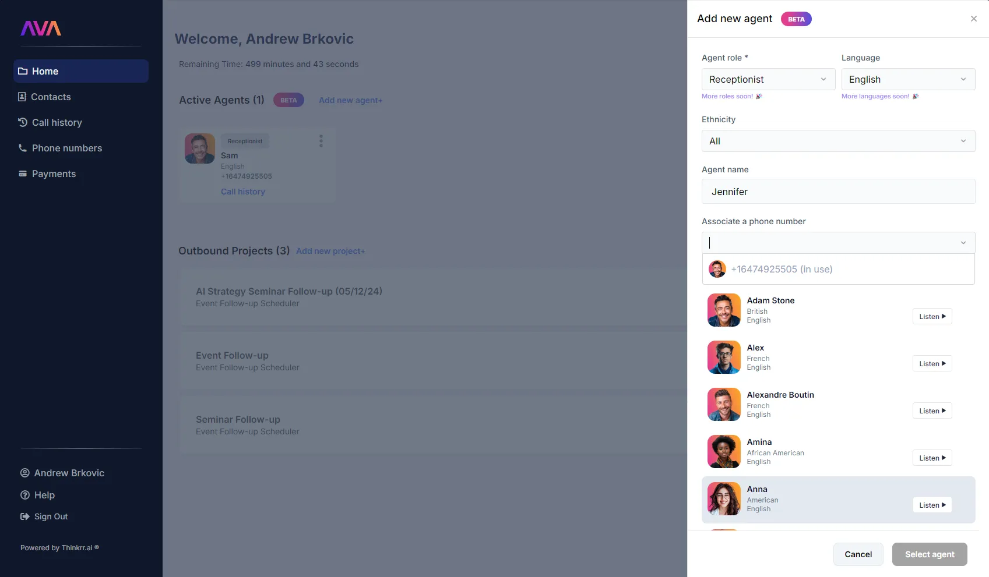Image resolution: width=989 pixels, height=577 pixels.
Task: Click the More languages soon! note
Action: click(880, 96)
